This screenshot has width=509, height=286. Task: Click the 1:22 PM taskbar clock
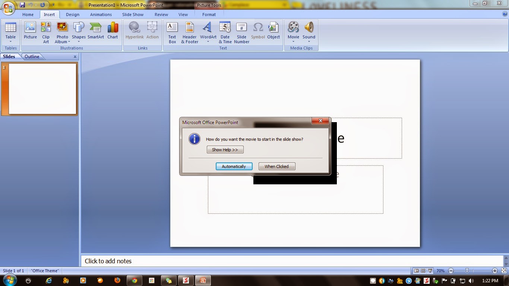[x=490, y=281]
